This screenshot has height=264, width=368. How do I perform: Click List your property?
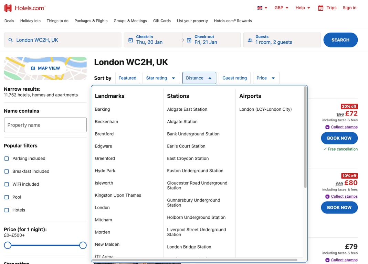(192, 21)
